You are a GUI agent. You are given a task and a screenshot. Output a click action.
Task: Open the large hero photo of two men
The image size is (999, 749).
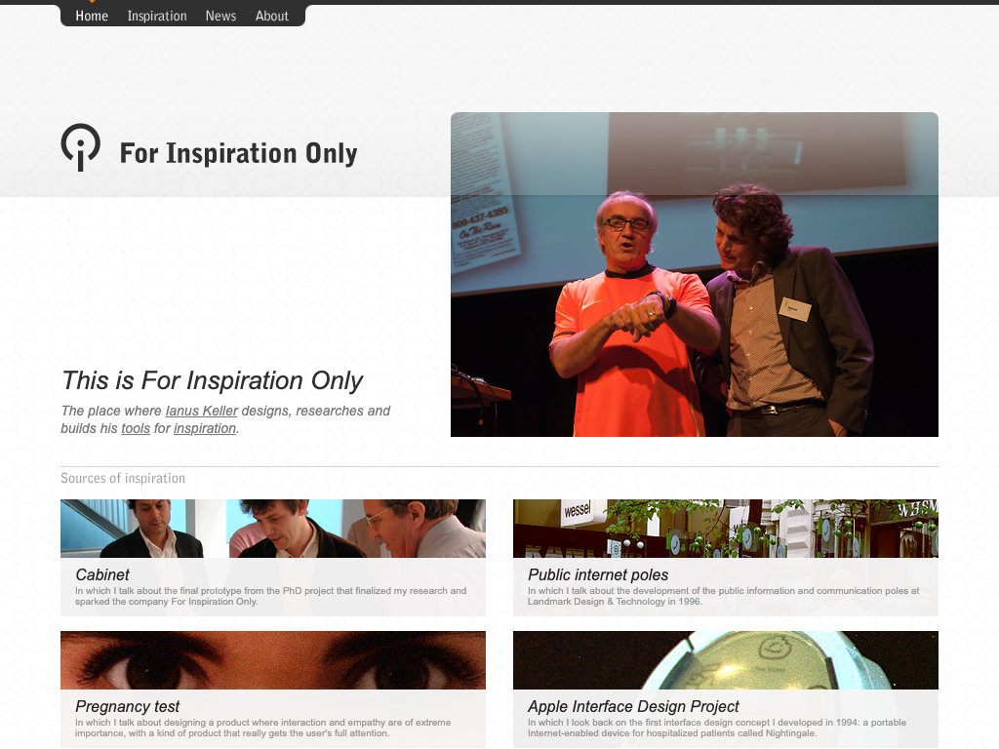[694, 274]
